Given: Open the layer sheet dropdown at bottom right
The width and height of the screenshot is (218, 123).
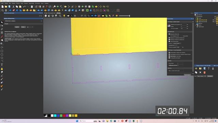Looking at the screenshot, I should 201,76.
